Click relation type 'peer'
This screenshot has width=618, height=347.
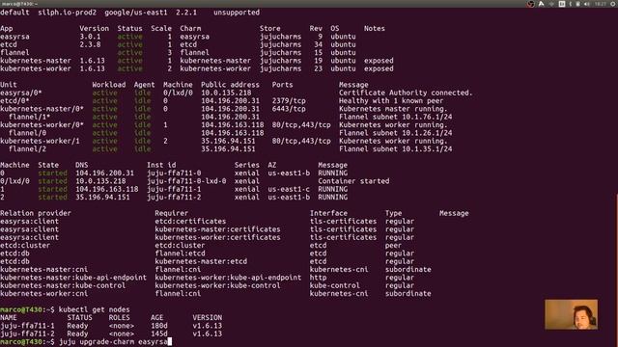[393, 246]
